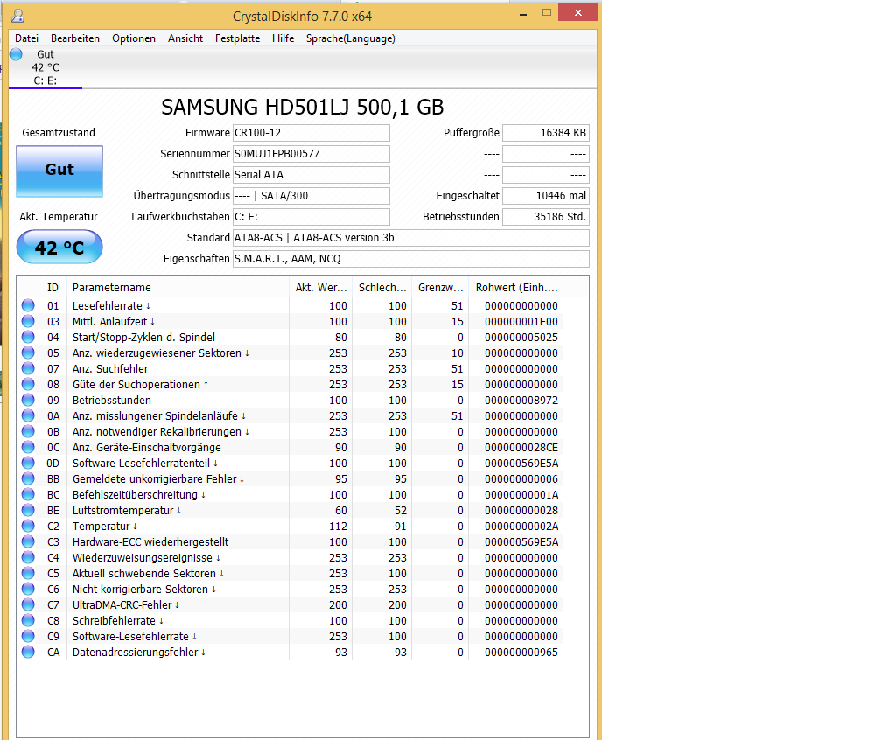Click status orb for UltraDMA-CRC-Fehler row
Screen dimensions: 882x740
pyautogui.click(x=28, y=604)
